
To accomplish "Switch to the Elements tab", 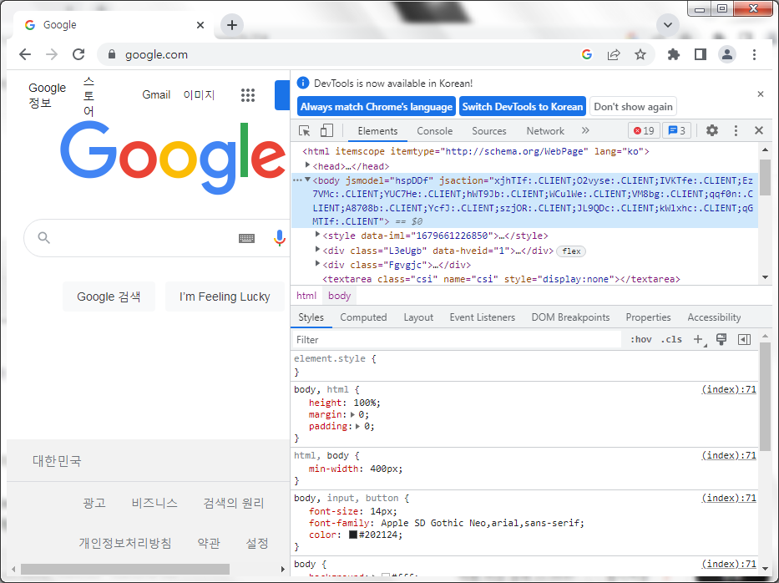I will click(x=377, y=130).
